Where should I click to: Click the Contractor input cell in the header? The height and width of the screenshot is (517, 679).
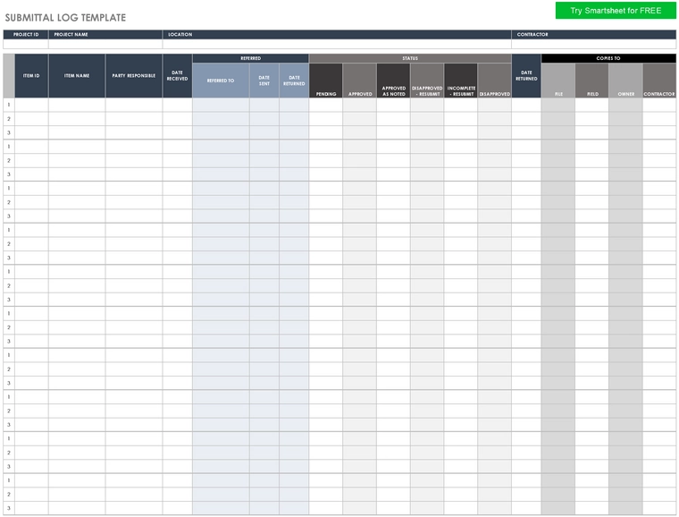[x=594, y=44]
